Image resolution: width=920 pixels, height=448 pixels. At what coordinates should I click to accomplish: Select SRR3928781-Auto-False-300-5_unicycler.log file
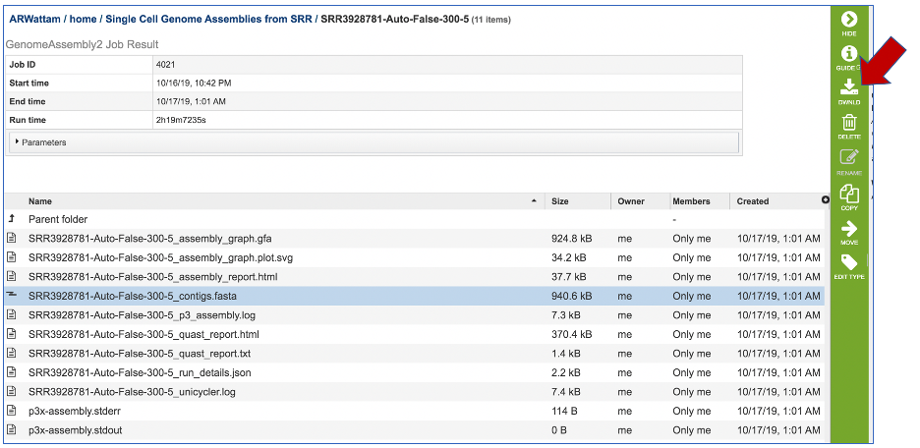[x=132, y=392]
